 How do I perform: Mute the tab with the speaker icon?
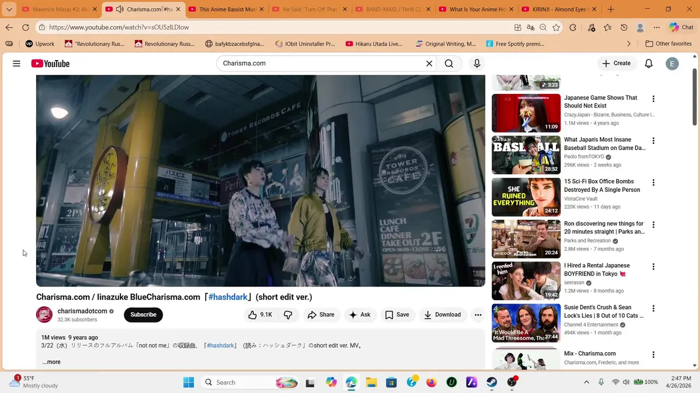point(120,9)
